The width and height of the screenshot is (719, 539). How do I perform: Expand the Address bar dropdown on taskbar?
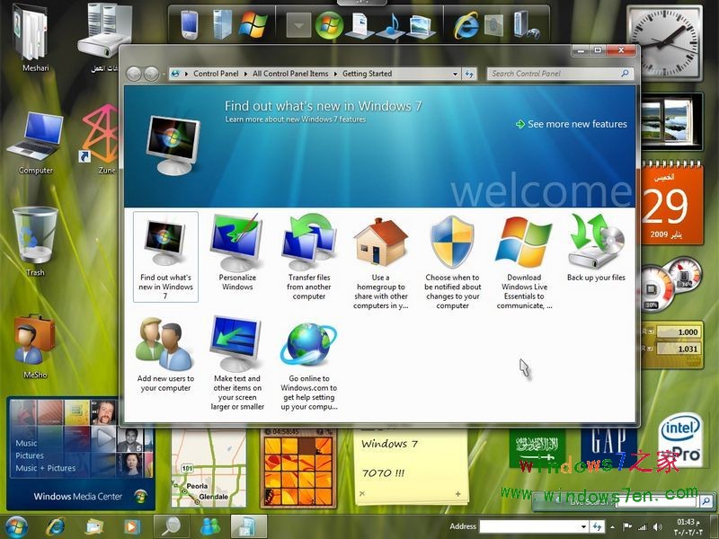point(585,527)
